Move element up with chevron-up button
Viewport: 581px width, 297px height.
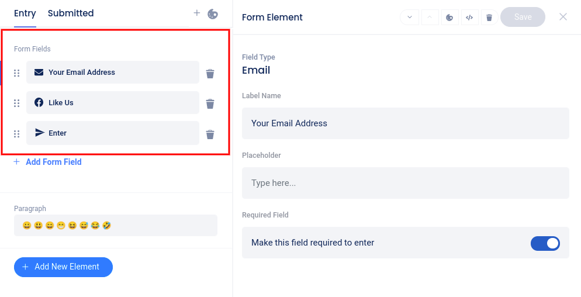429,18
